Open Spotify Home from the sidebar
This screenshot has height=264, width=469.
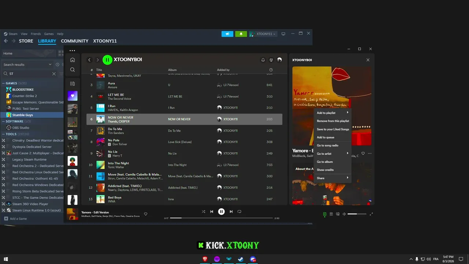73,60
